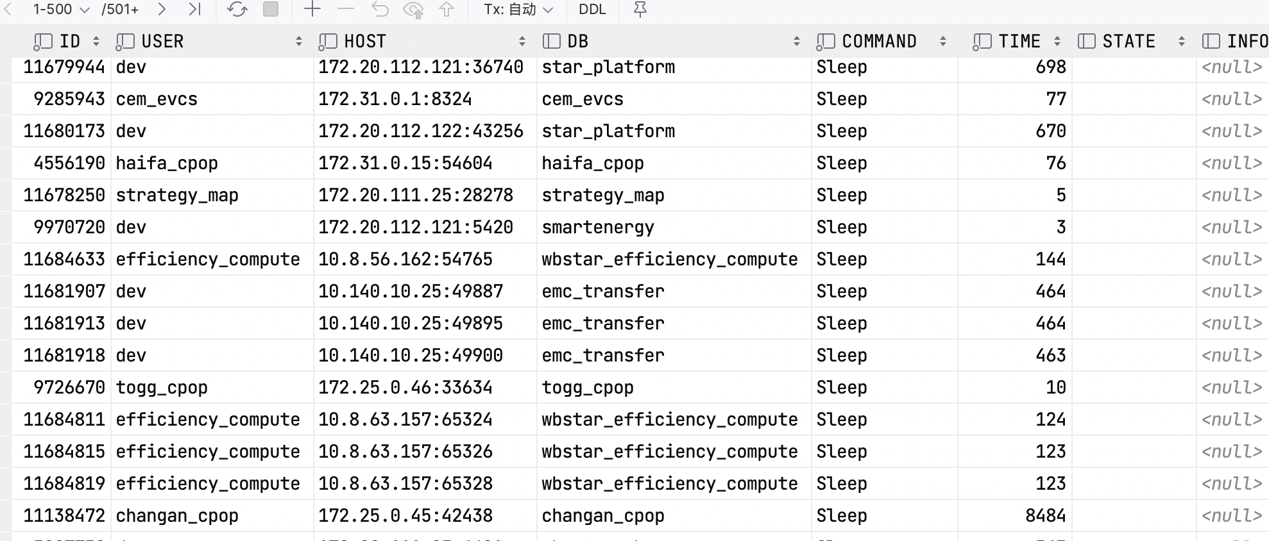Select the HOST cell 172.20.111.25:28278
The width and height of the screenshot is (1269, 541).
(425, 195)
